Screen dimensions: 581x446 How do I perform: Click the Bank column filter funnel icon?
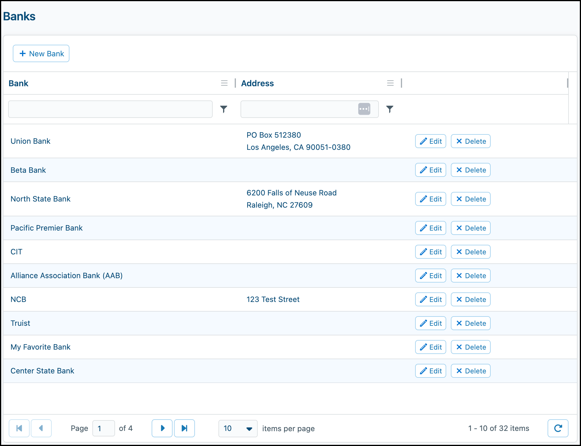pyautogui.click(x=224, y=109)
